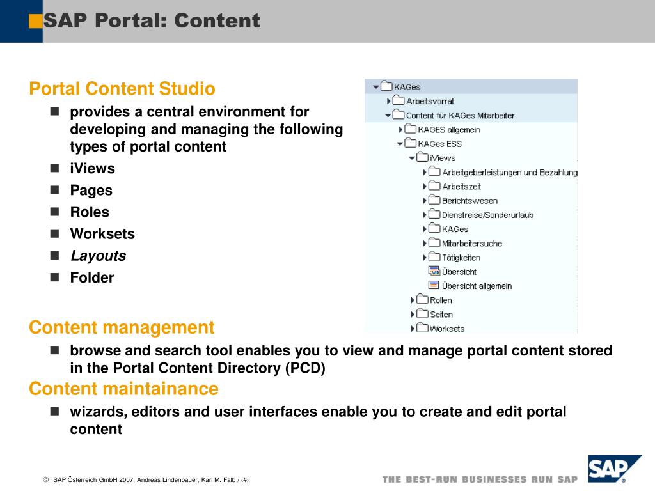
Task: Expand the Tätigkeiten folder arrow
Action: click(425, 257)
